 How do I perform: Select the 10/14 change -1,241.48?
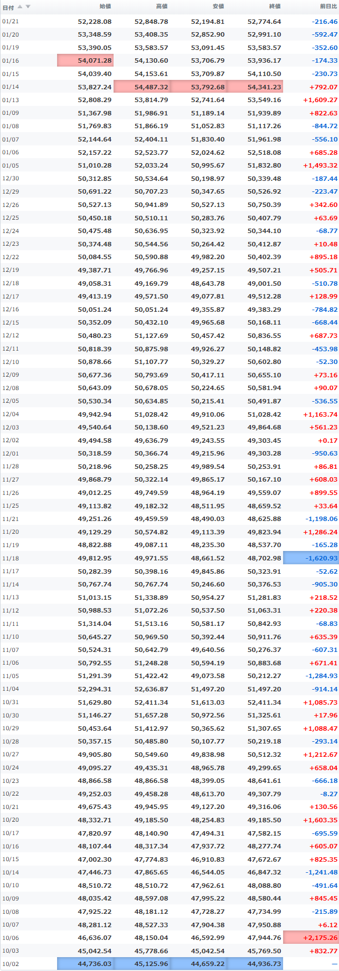(321, 872)
